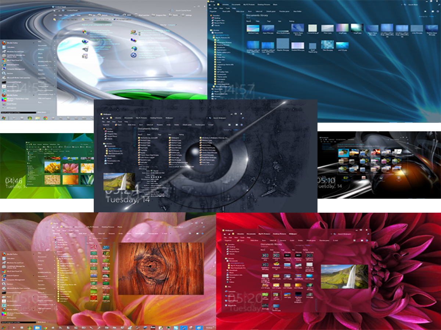Click Delete in dark gray Wallpaper window toolbar
Image resolution: width=441 pixels, height=330 pixels.
[x=176, y=125]
